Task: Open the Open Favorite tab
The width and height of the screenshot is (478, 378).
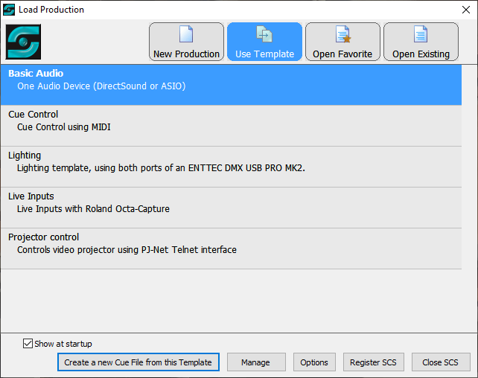Action: (x=342, y=42)
